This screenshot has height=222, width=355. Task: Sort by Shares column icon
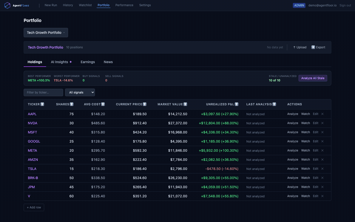click(x=71, y=104)
